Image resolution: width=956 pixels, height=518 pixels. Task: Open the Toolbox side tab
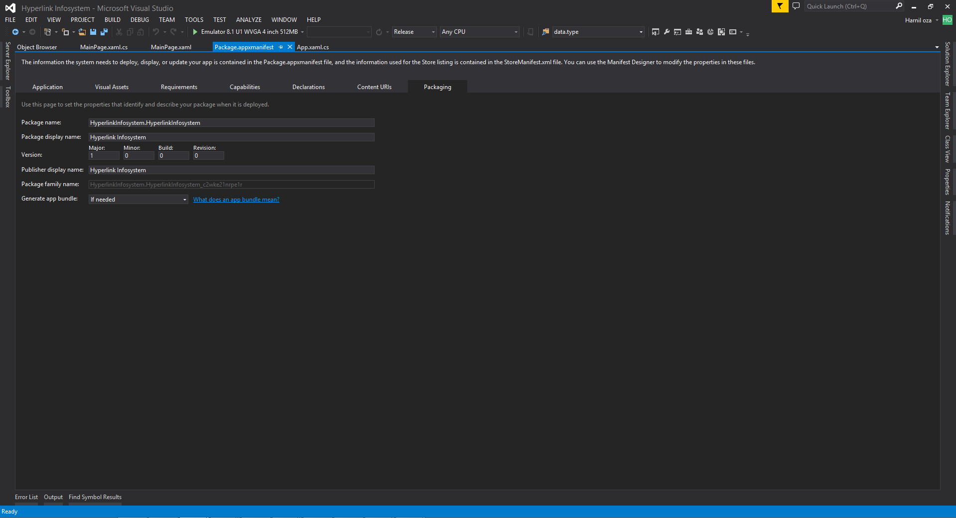[x=7, y=97]
